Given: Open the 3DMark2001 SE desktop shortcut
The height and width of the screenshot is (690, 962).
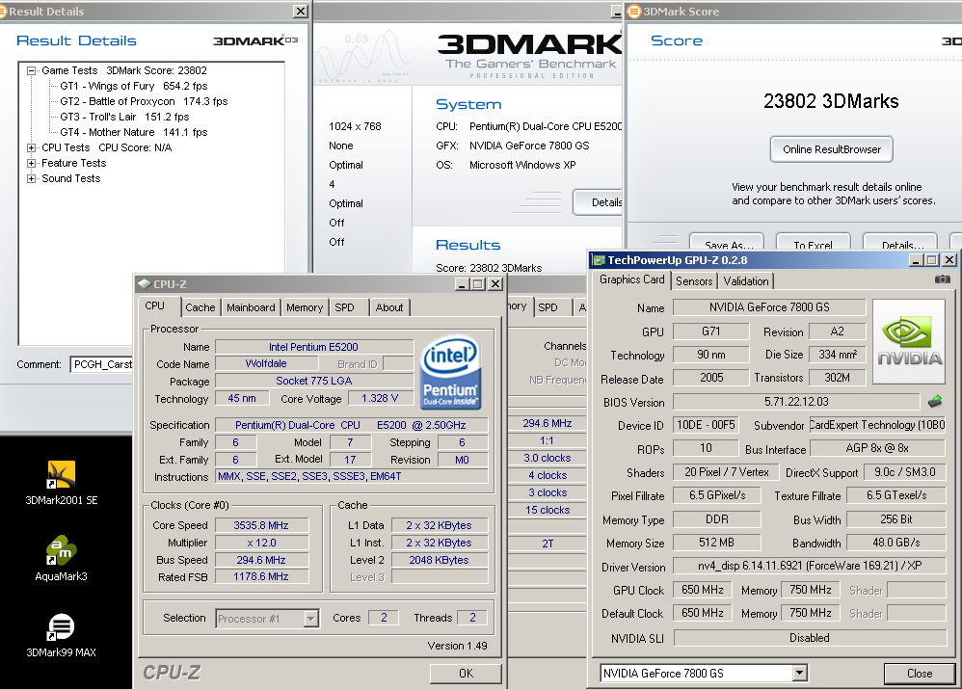Looking at the screenshot, I should coord(62,483).
